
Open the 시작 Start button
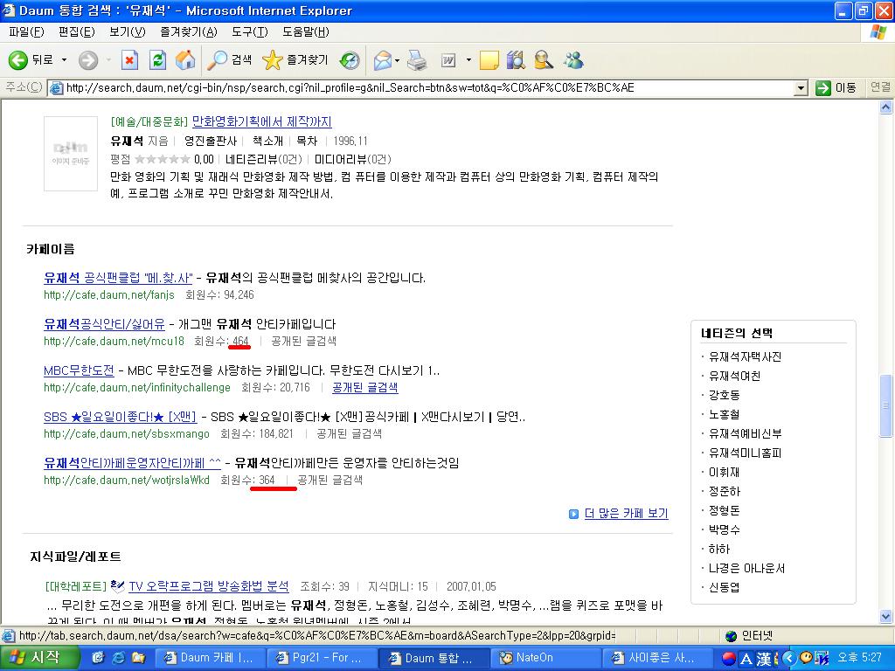point(38,658)
